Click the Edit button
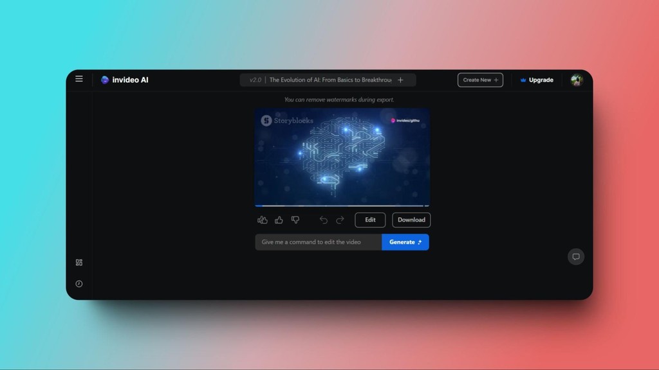The width and height of the screenshot is (659, 370). tap(370, 220)
